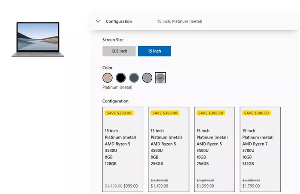Select the 15 inch screen size
Image resolution: width=300 pixels, height=194 pixels.
[x=154, y=51]
